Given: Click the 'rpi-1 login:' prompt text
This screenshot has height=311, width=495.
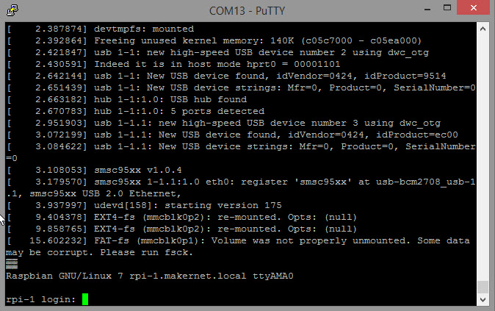Looking at the screenshot, I should click(41, 300).
